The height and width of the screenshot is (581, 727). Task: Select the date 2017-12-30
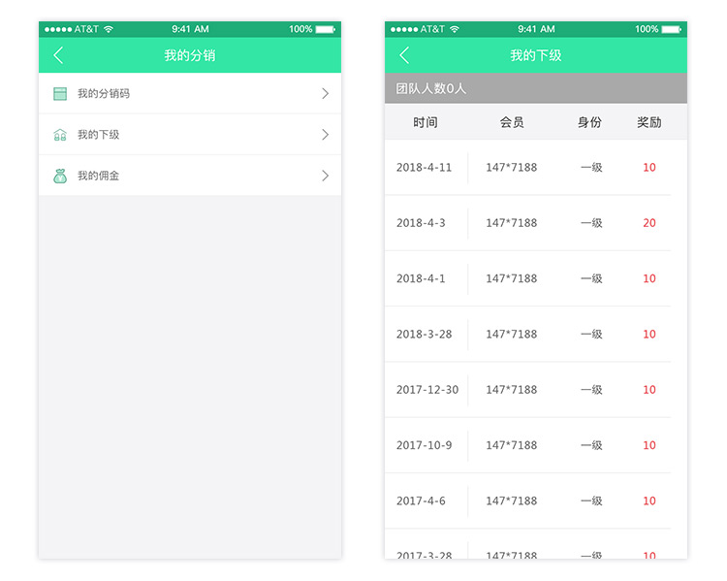pyautogui.click(x=427, y=390)
